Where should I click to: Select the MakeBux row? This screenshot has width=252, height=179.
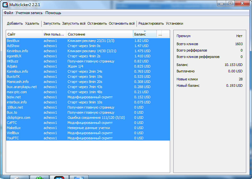[88, 128]
